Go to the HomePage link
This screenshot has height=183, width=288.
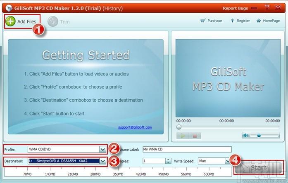268,21
